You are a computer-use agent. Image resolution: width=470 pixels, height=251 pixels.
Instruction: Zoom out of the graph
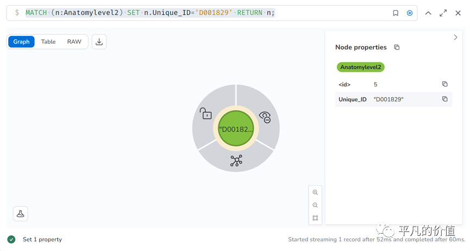315,205
